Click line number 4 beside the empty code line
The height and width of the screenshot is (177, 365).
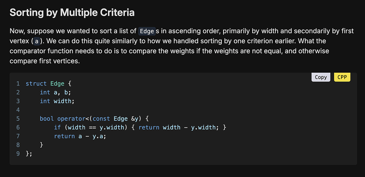click(x=18, y=110)
